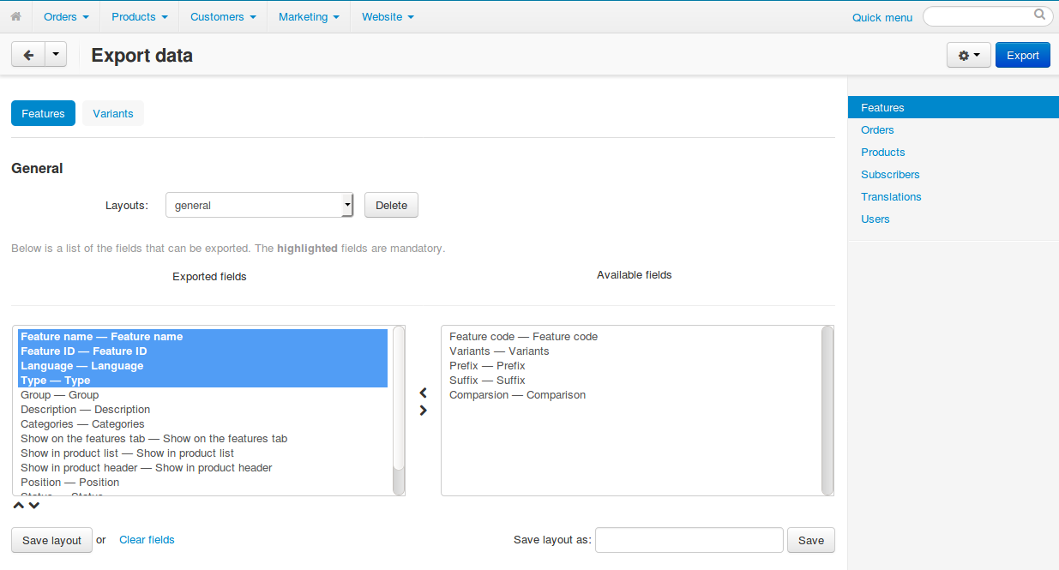
Task: Go to the home dashboard icon
Action: tap(15, 16)
